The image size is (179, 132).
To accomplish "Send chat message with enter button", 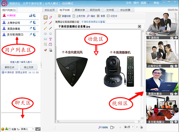I will click(38, 129).
